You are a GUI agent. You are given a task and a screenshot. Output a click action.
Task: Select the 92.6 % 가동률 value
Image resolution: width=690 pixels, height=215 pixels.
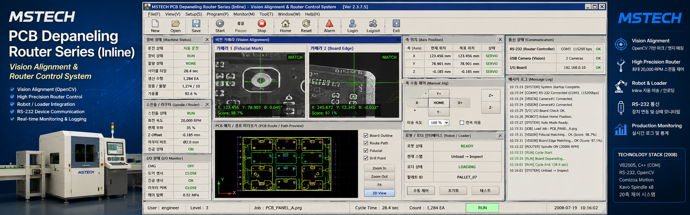click(191, 94)
